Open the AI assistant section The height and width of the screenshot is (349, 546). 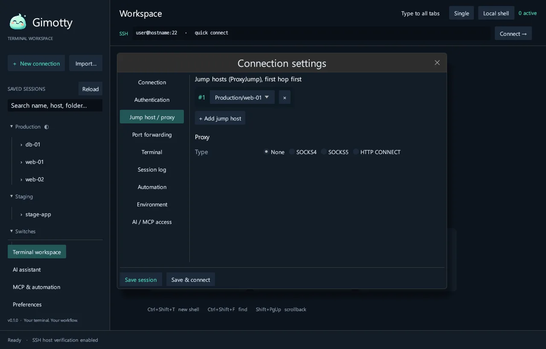27,269
